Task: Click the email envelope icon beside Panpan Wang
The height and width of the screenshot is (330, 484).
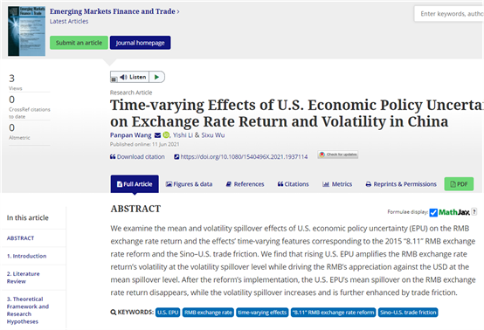Action: click(157, 135)
